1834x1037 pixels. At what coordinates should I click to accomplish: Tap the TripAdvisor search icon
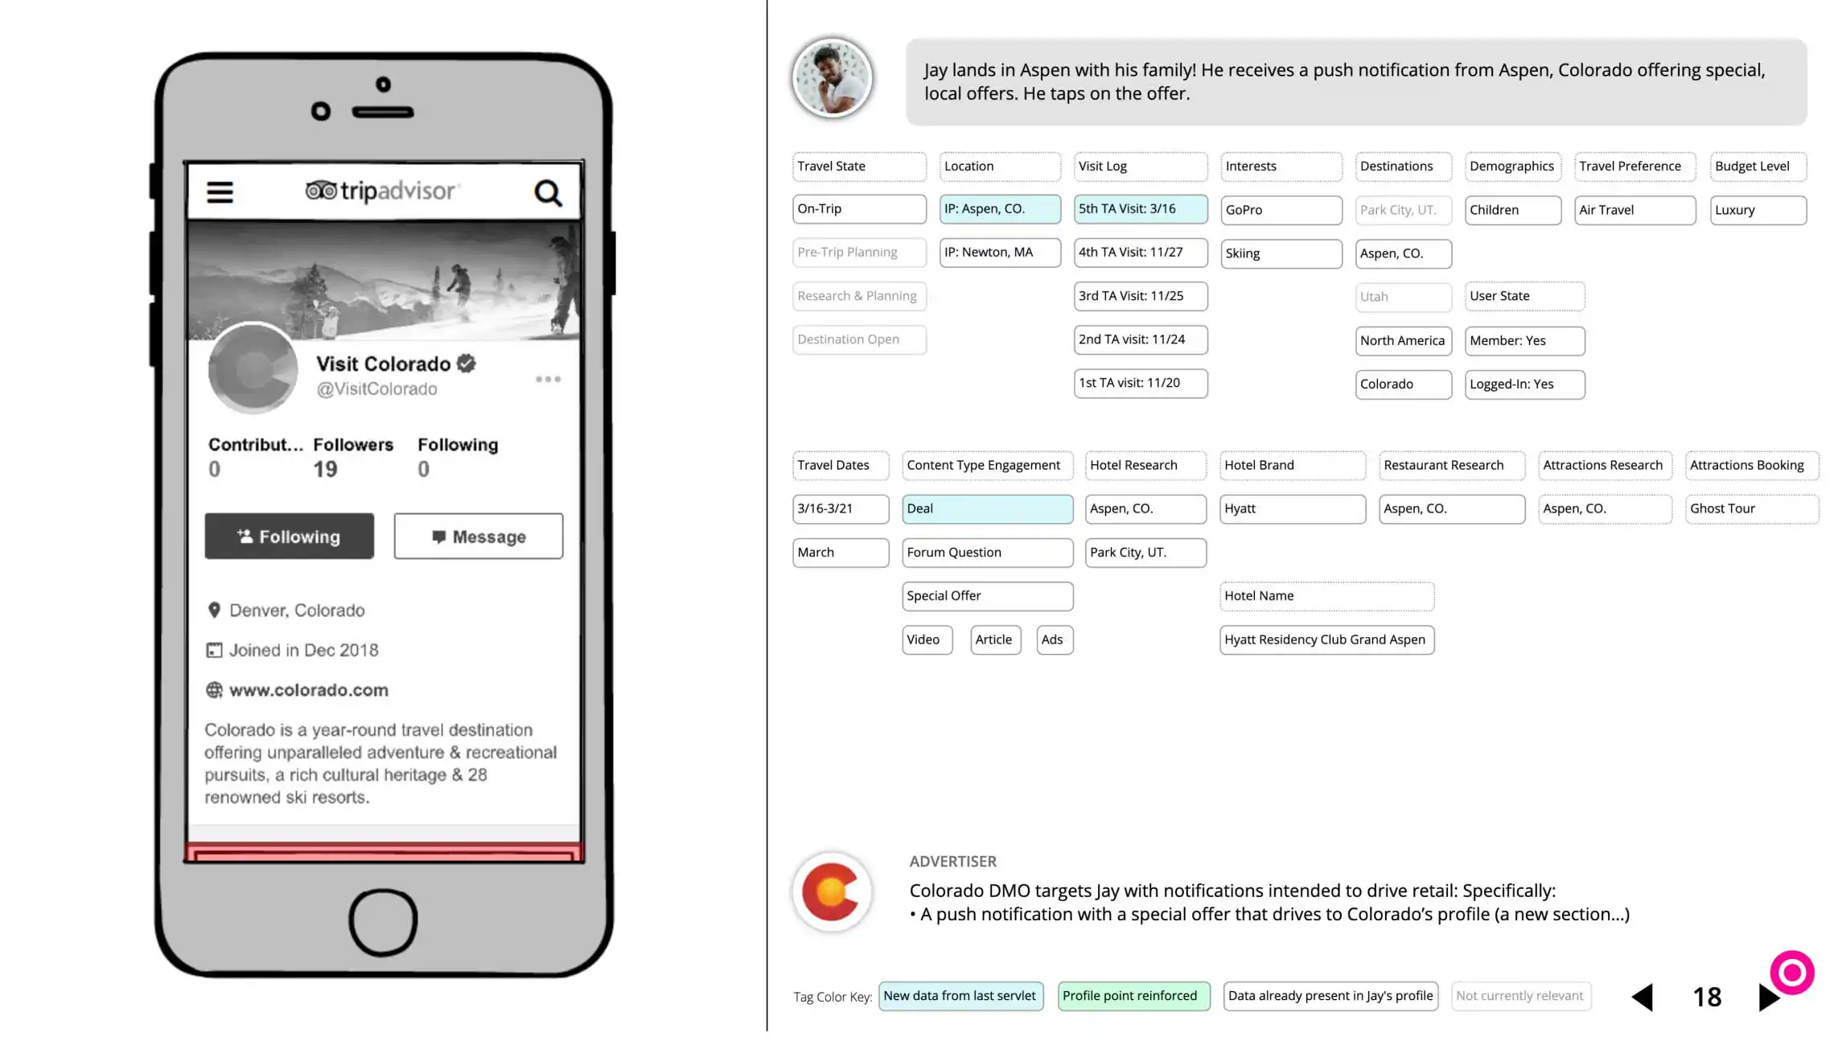548,191
